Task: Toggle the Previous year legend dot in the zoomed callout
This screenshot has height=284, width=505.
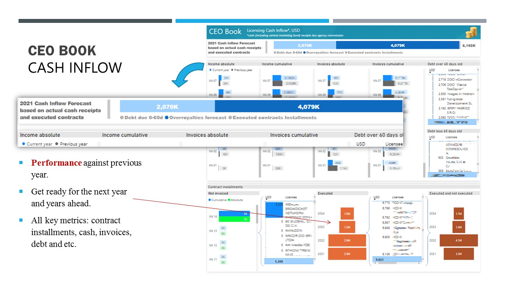Action: 57,144
